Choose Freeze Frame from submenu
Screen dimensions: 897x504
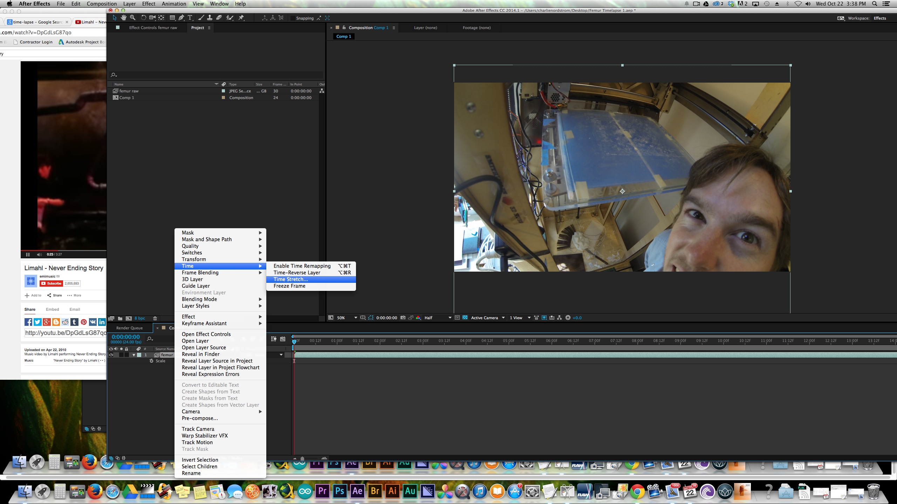(x=311, y=286)
